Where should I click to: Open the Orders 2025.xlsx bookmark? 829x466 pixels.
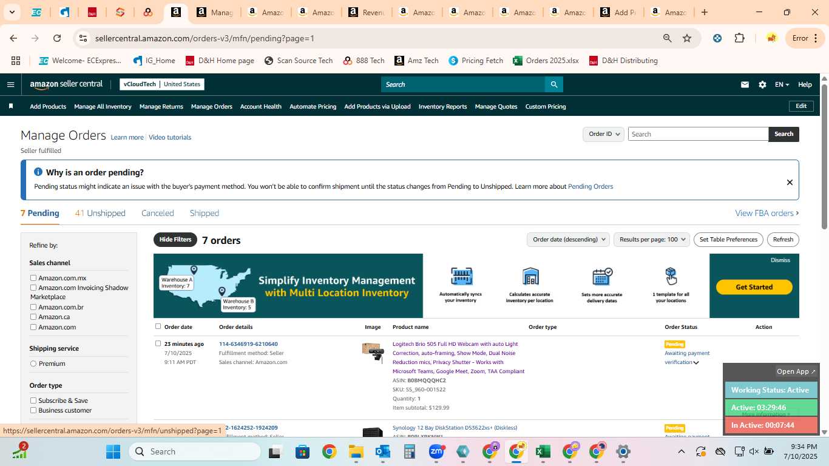coord(546,61)
